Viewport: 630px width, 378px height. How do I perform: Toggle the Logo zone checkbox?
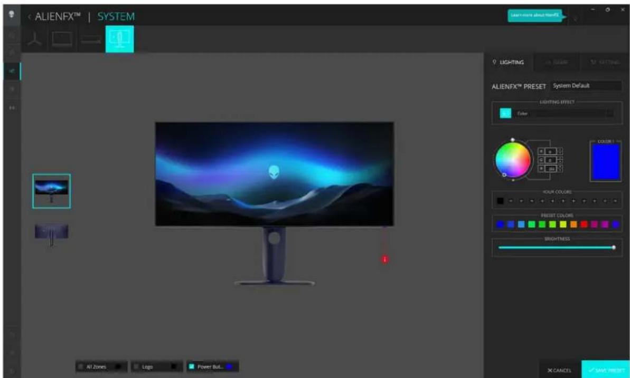[x=136, y=366]
